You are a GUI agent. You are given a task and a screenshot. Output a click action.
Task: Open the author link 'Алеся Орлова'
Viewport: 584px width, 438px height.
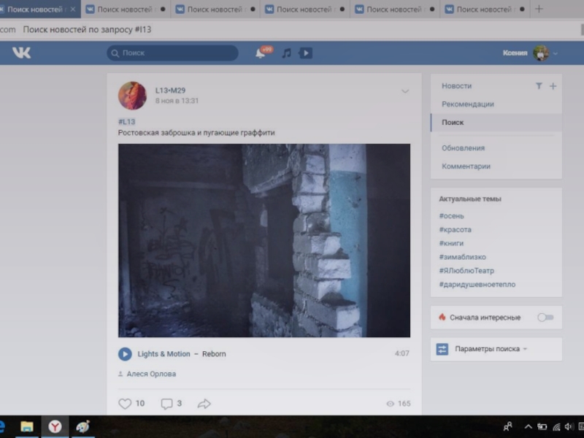[151, 374]
